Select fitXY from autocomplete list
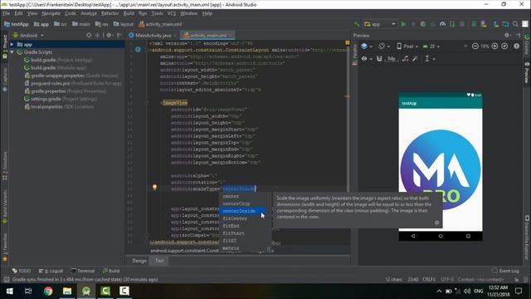This screenshot has width=531, height=299. (230, 241)
